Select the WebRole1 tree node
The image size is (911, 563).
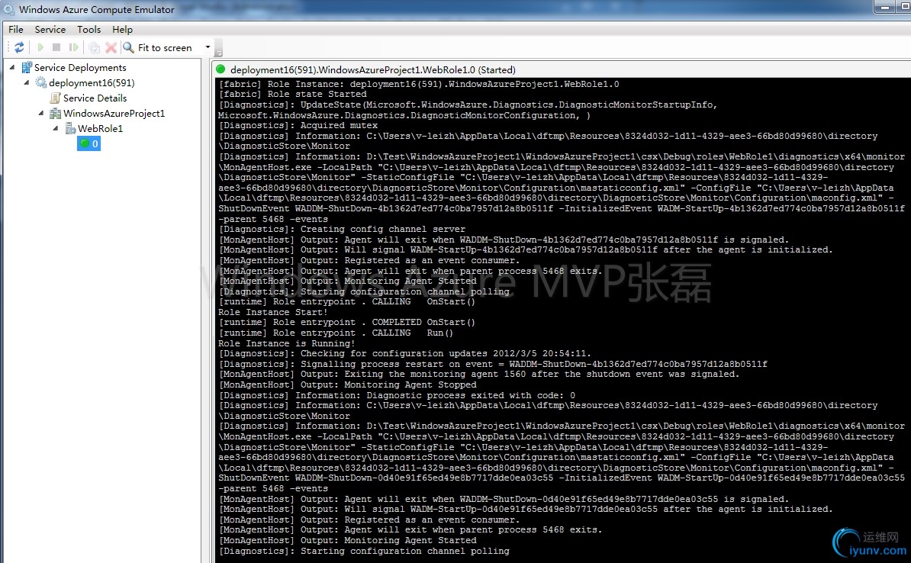(100, 128)
